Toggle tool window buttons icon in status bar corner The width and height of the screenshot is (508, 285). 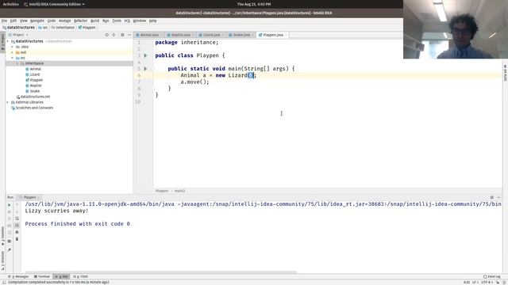point(3,282)
